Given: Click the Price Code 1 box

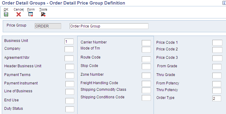Looking at the screenshot, I should pyautogui.click(x=217, y=43).
